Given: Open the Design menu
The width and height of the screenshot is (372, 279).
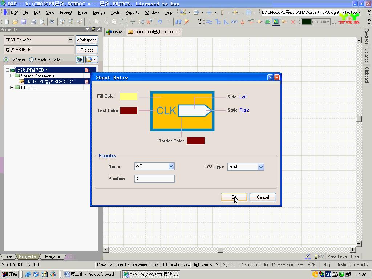Looking at the screenshot, I should [99, 12].
